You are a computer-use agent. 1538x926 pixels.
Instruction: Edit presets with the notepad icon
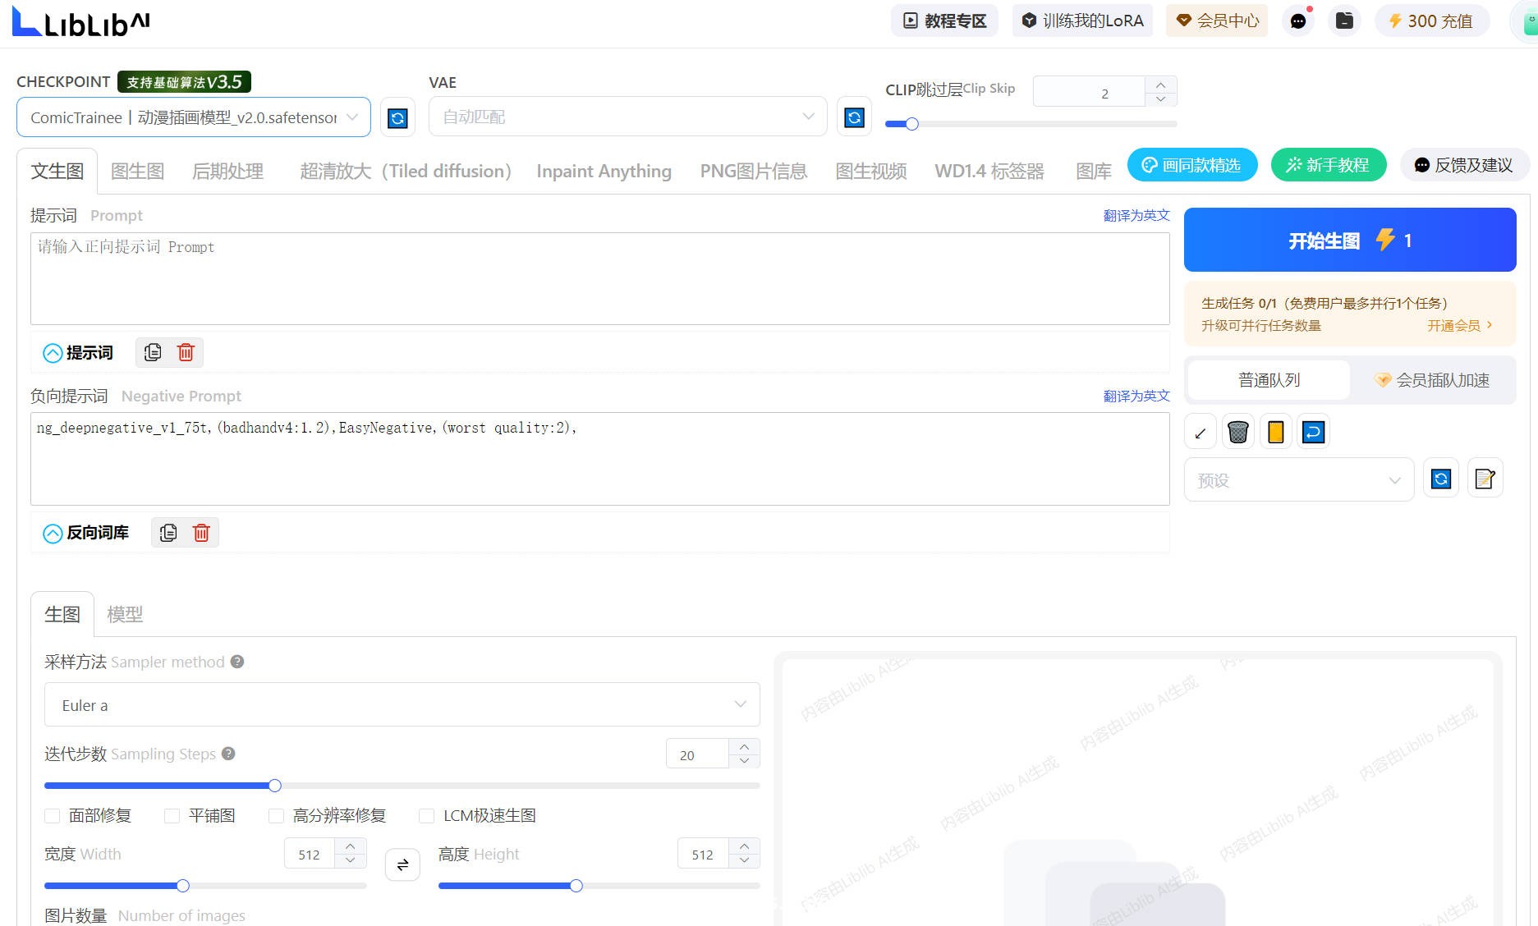(x=1485, y=479)
